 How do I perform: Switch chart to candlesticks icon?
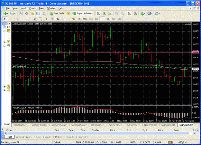[104, 13]
